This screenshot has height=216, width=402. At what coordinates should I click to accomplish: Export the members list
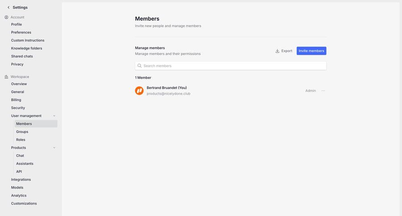point(284,51)
